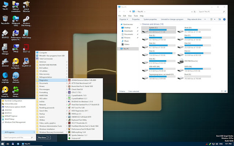This screenshot has width=234, height=146.
Task: Open the File menu in This PC window
Action: 120,16
